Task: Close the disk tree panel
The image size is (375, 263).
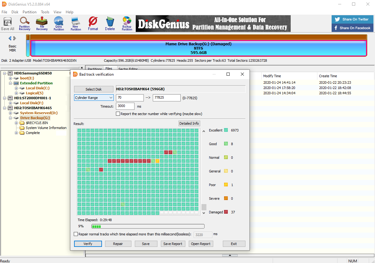Action: (82, 68)
